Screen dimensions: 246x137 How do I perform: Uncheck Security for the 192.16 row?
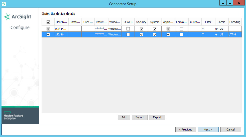(x=142, y=34)
